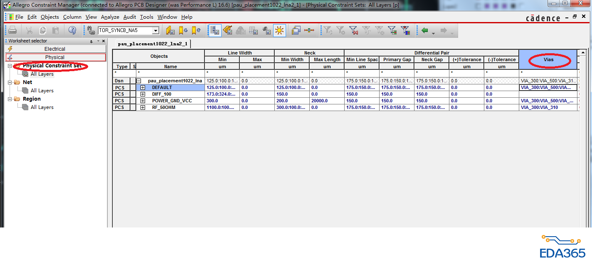Collapse the Region tree node
This screenshot has width=592, height=262.
pos(10,99)
